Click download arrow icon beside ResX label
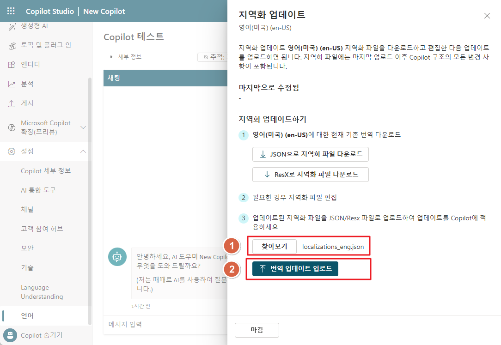Screen dimensions: 501x345 coord(267,175)
